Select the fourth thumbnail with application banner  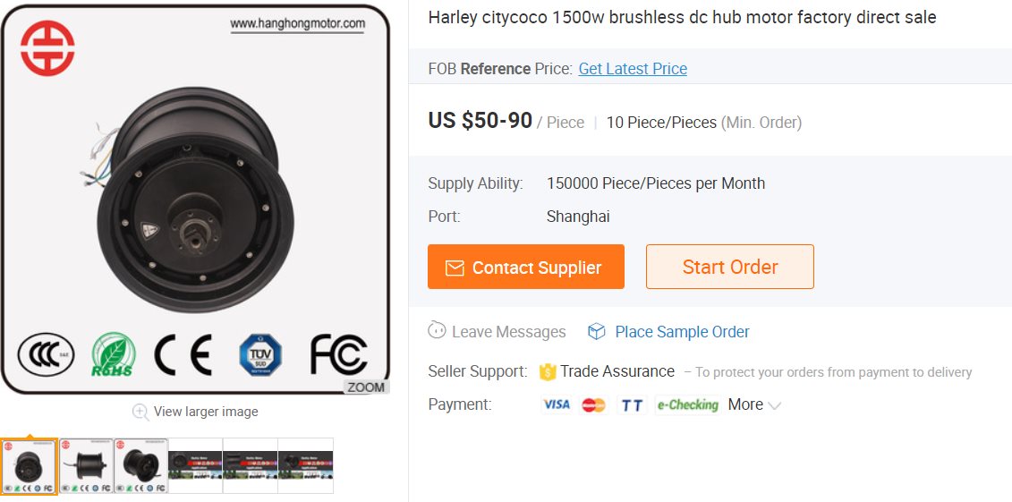click(196, 466)
